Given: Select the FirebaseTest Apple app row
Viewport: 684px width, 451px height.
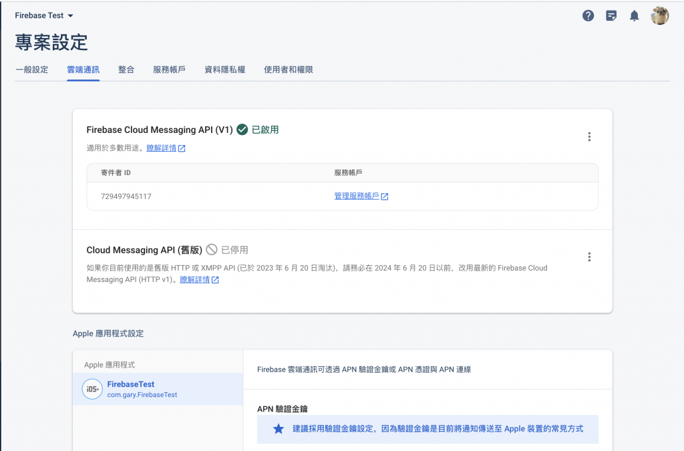Looking at the screenshot, I should 158,389.
